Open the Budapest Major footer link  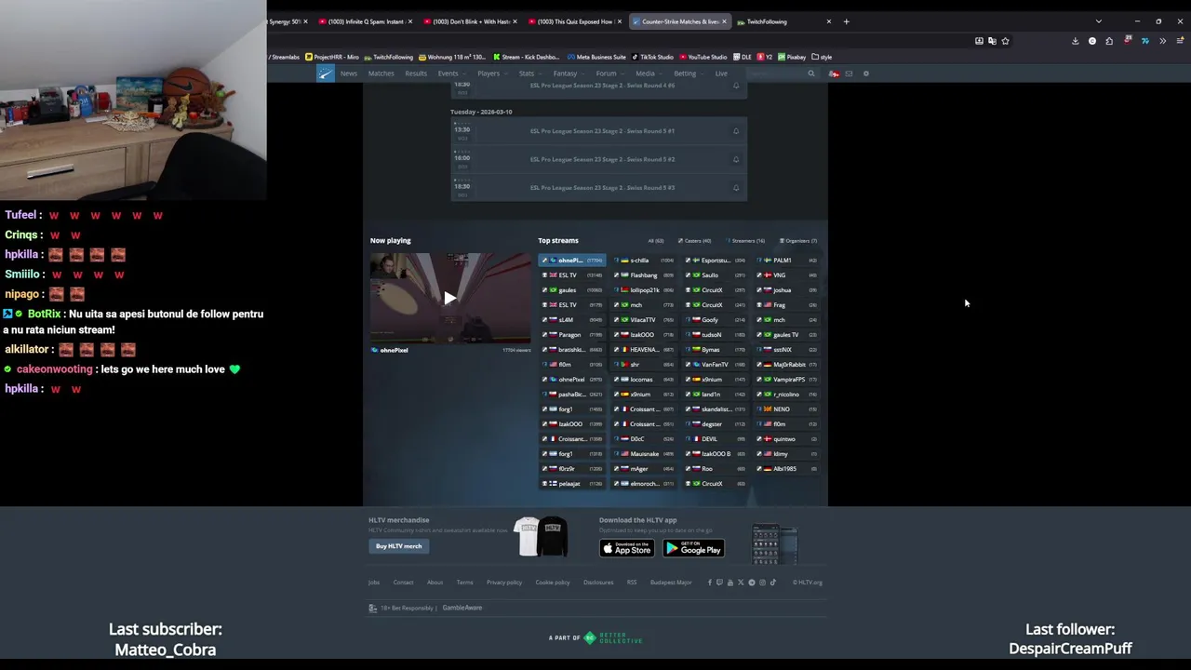click(671, 583)
